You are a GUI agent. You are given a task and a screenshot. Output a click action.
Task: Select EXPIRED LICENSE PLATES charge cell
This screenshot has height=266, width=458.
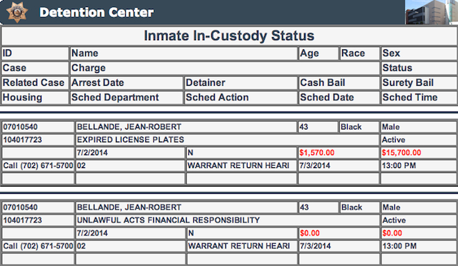coord(227,140)
